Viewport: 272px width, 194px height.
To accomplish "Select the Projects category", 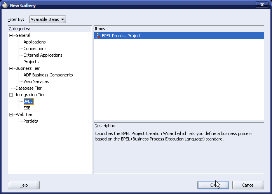I will [x=31, y=62].
